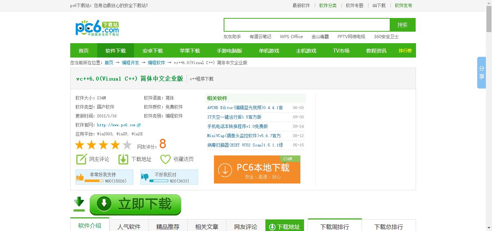Viewport: 492px width, 231px height.
Task: Click the 编程开发 breadcrumb link
Action: [x=130, y=63]
